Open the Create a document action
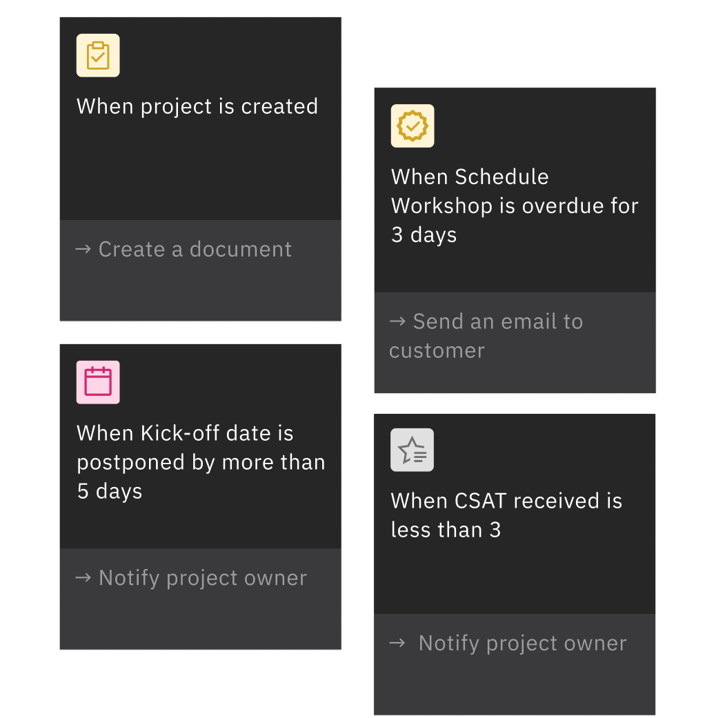This screenshot has width=705, height=718. click(195, 249)
